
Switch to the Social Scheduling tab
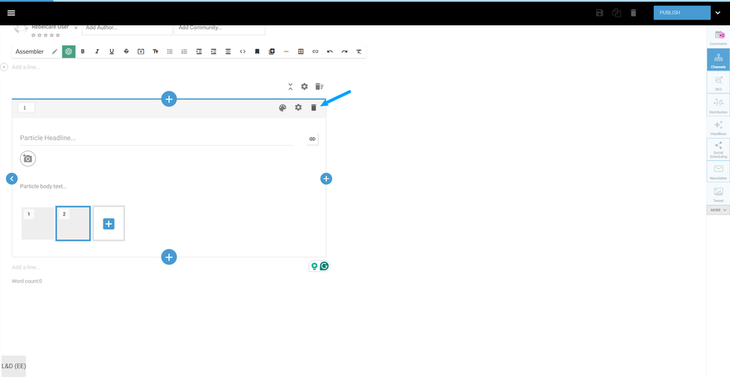(718, 149)
